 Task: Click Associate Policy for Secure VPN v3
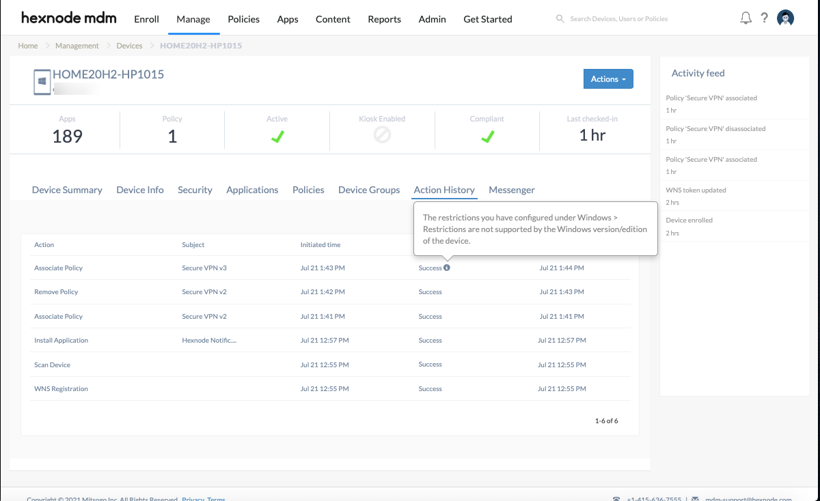click(x=59, y=268)
